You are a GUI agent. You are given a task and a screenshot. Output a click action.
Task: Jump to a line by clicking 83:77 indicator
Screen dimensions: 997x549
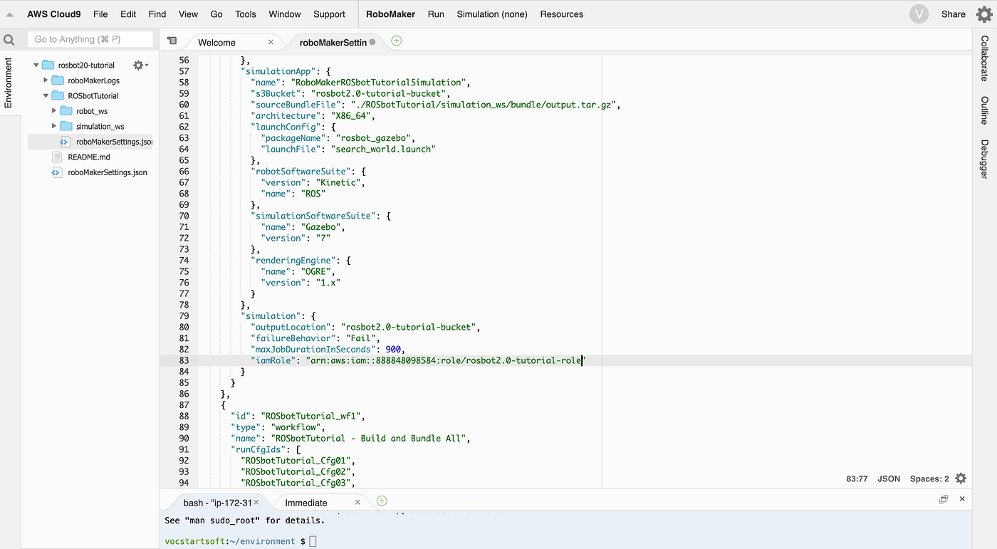pos(857,479)
